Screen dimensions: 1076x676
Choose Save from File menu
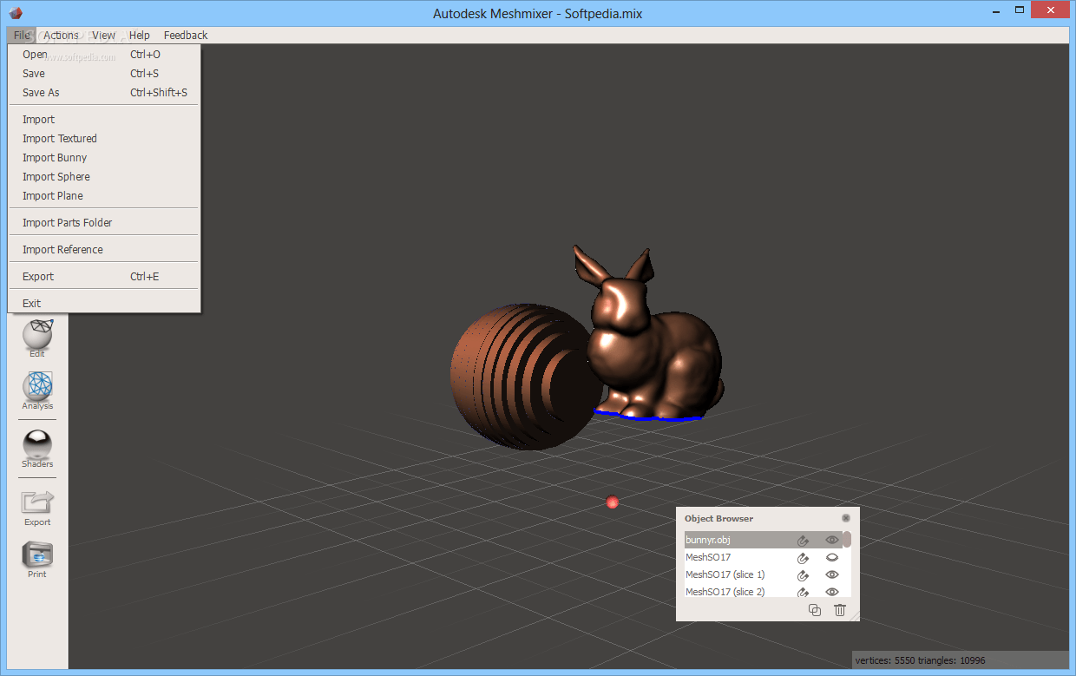click(x=104, y=74)
